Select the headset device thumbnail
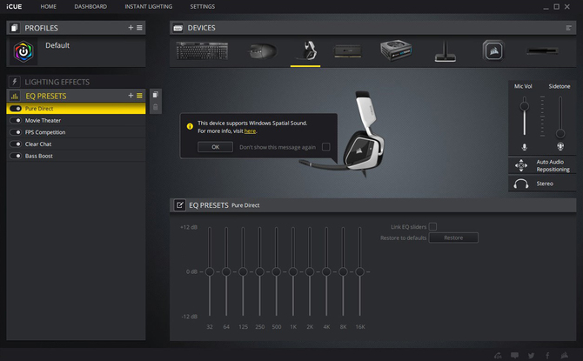 click(306, 50)
